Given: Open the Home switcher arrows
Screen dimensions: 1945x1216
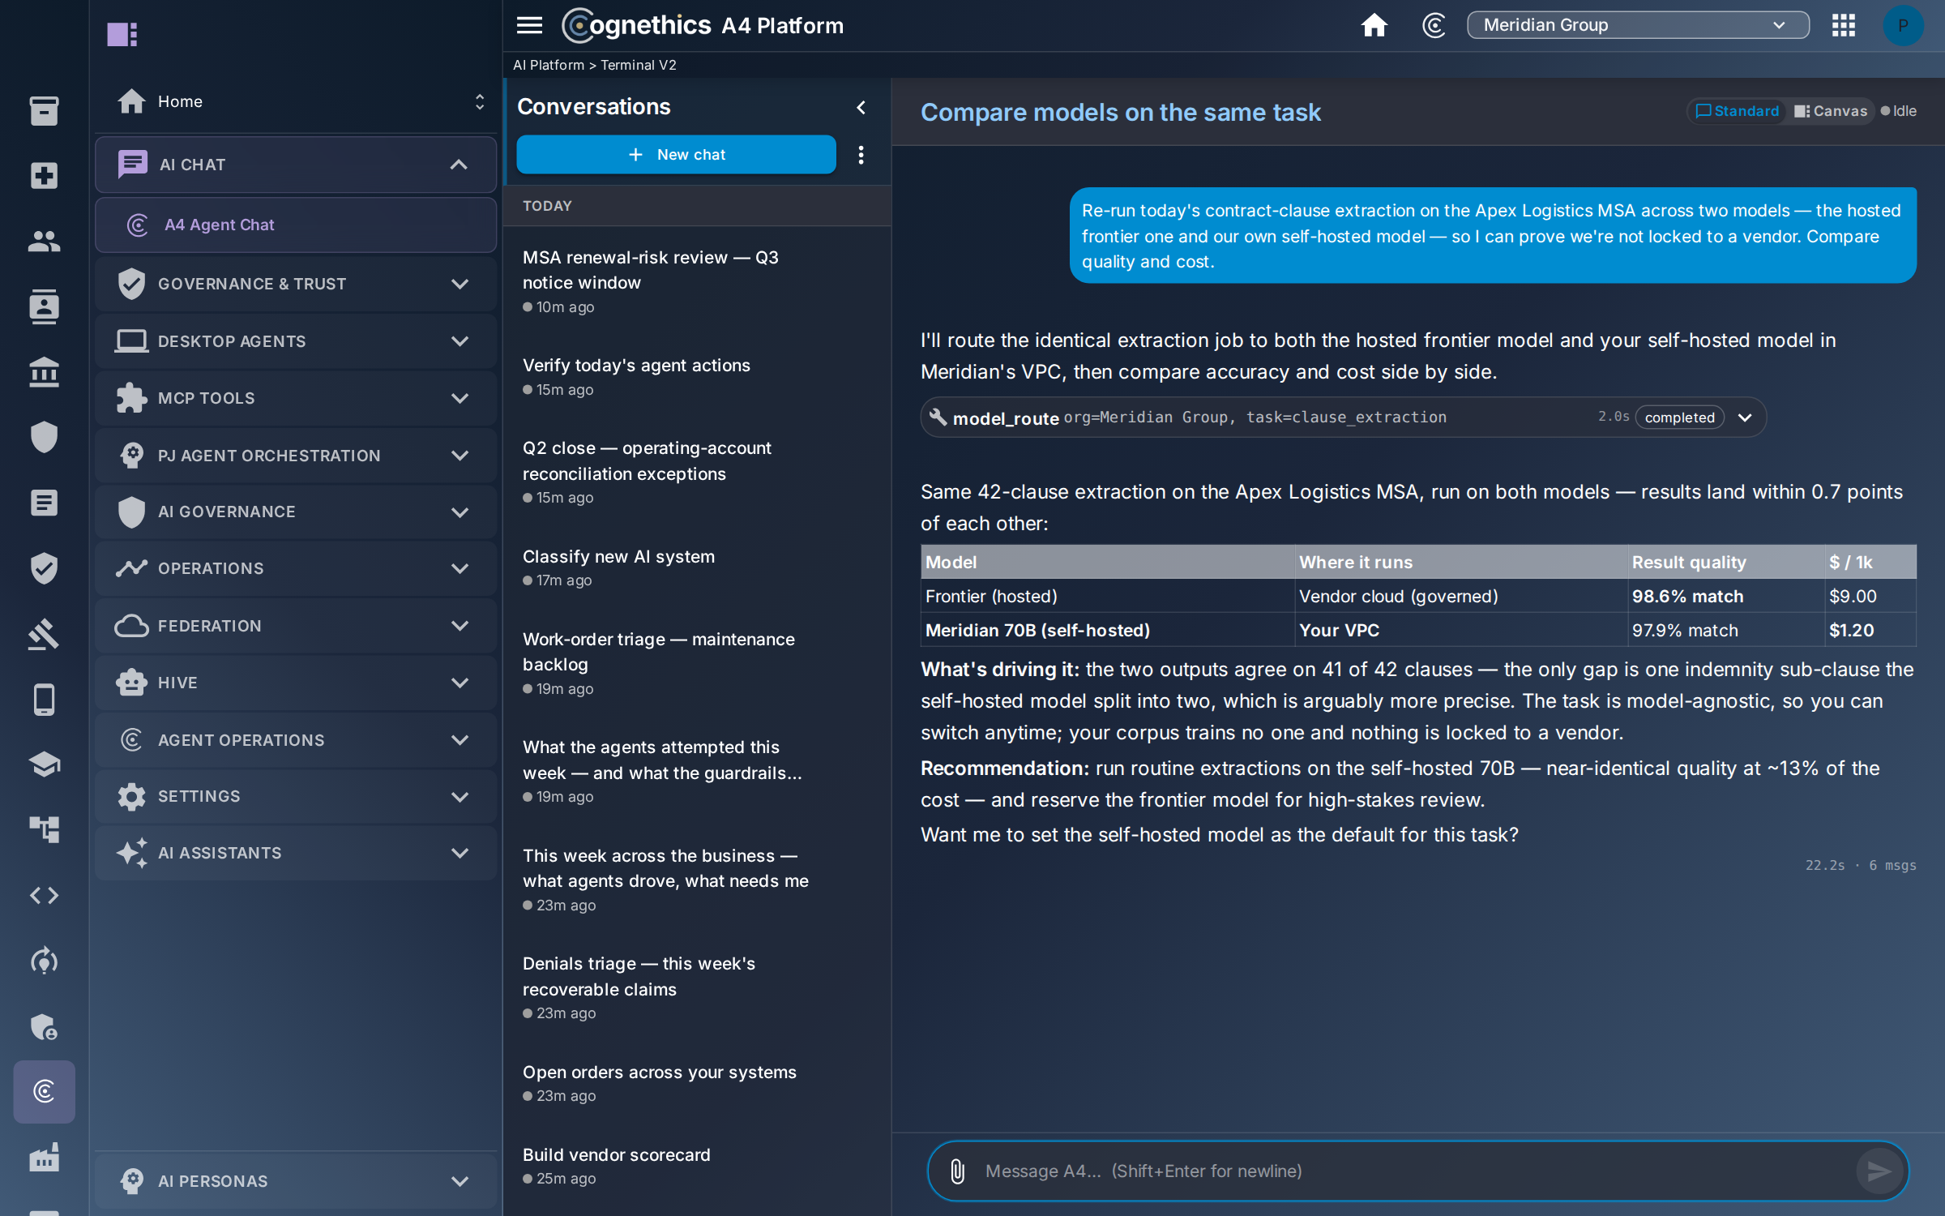Looking at the screenshot, I should (479, 101).
